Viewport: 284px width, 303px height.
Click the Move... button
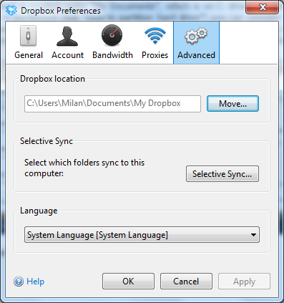tap(232, 104)
